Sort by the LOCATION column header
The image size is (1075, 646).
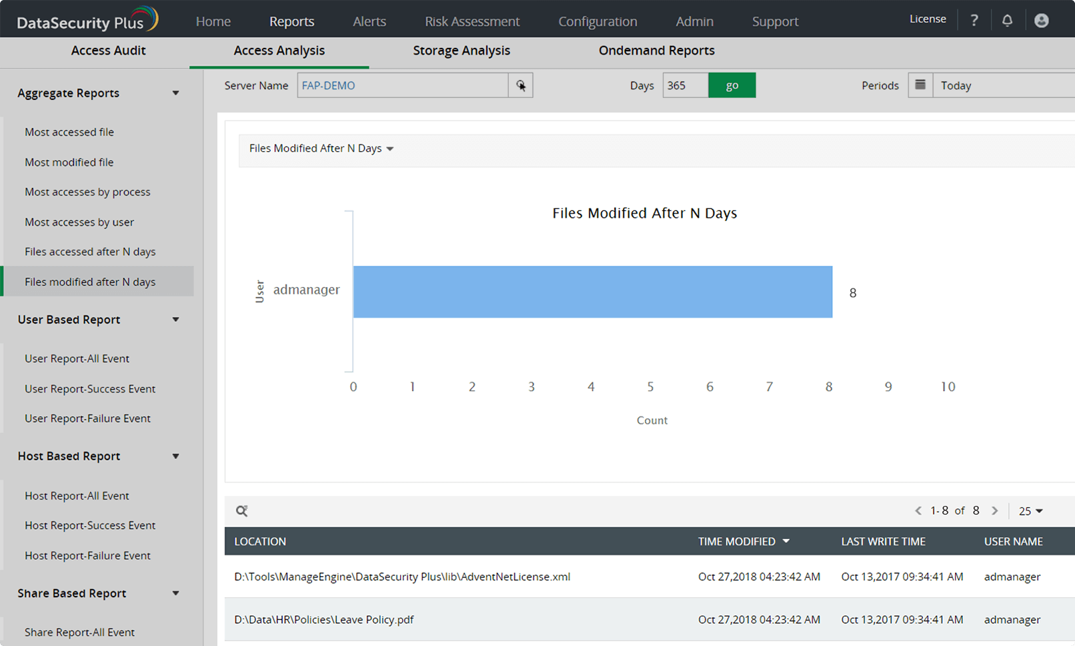pos(260,541)
